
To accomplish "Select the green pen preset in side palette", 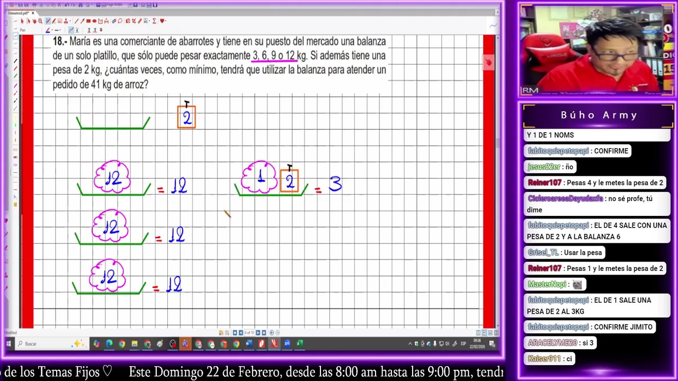I will pyautogui.click(x=15, y=76).
